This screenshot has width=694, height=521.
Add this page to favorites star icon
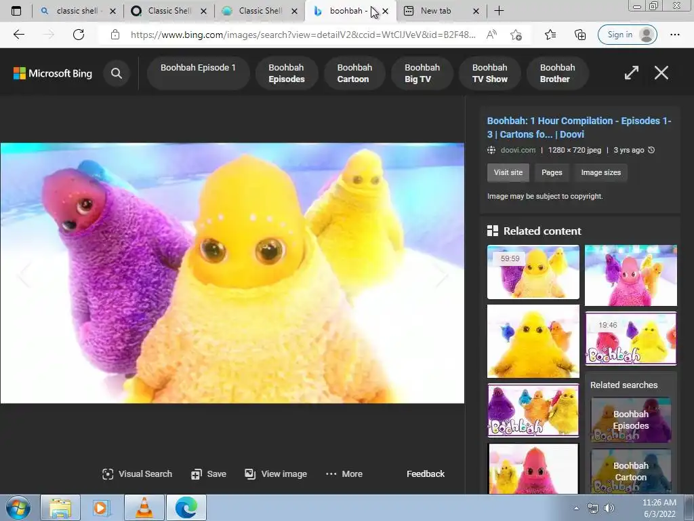[x=516, y=35]
